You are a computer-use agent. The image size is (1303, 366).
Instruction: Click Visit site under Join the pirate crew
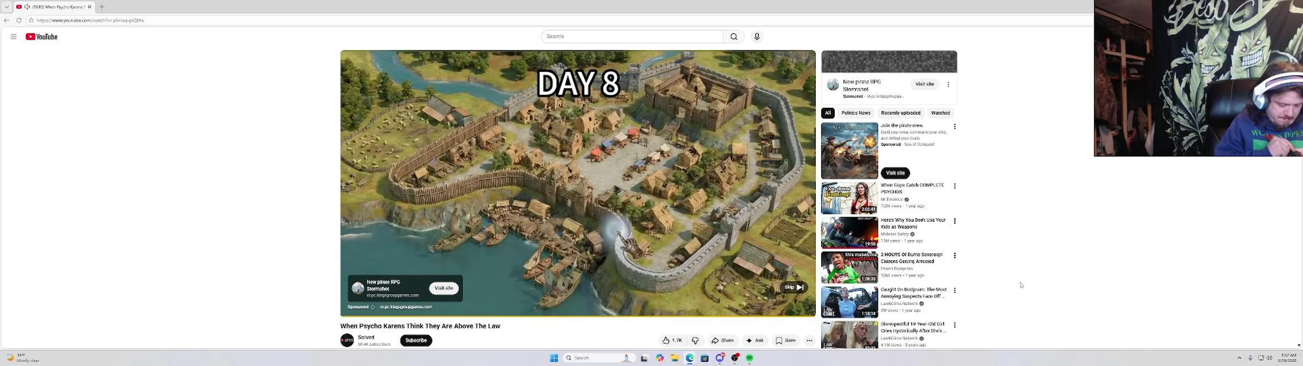pos(895,173)
